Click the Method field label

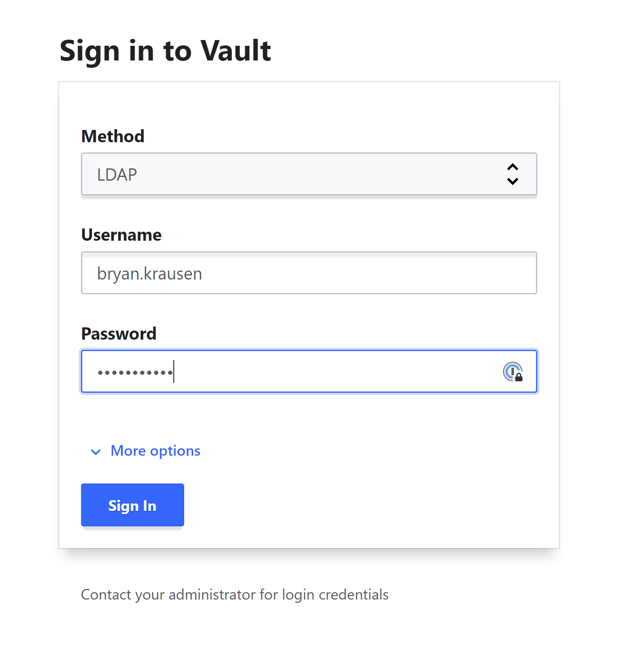[113, 136]
